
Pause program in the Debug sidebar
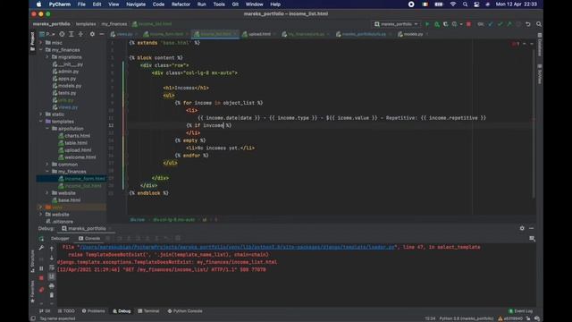click(41, 268)
